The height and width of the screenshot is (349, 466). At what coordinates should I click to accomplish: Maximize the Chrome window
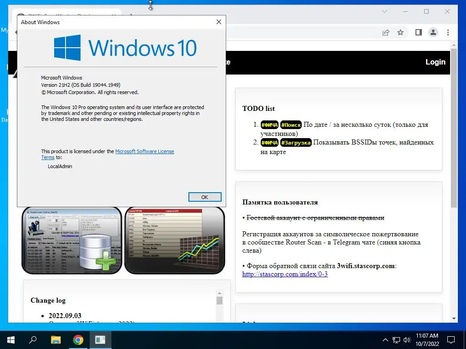pos(426,11)
